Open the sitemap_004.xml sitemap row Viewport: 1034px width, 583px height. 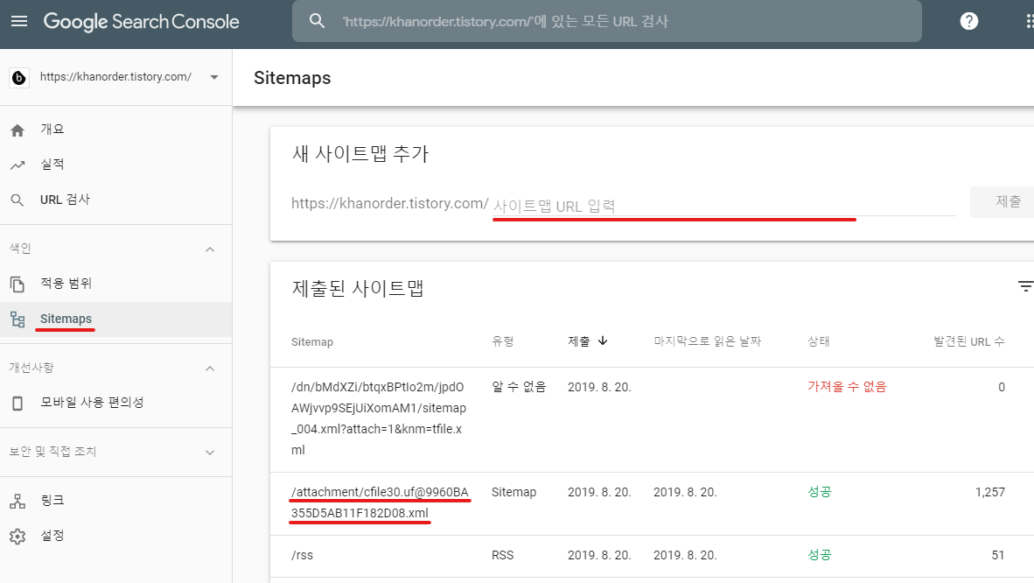(653, 419)
